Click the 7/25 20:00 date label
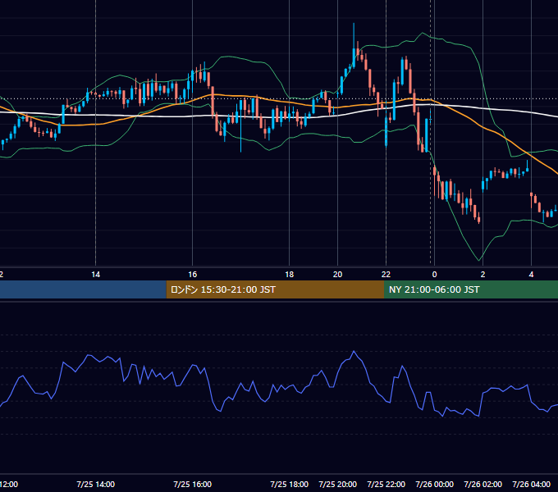The width and height of the screenshot is (558, 492). pyautogui.click(x=338, y=484)
